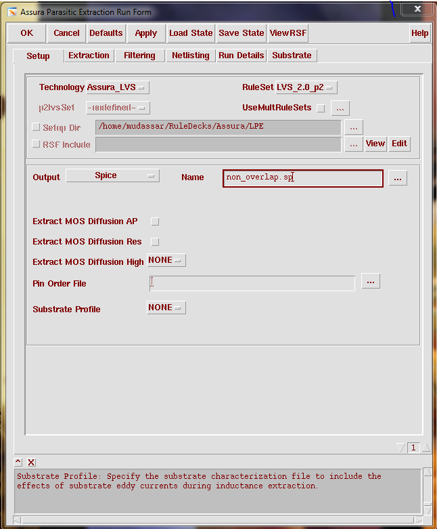Image resolution: width=437 pixels, height=529 pixels.
Task: Toggle the Setup Dir checkbox
Action: [x=36, y=127]
